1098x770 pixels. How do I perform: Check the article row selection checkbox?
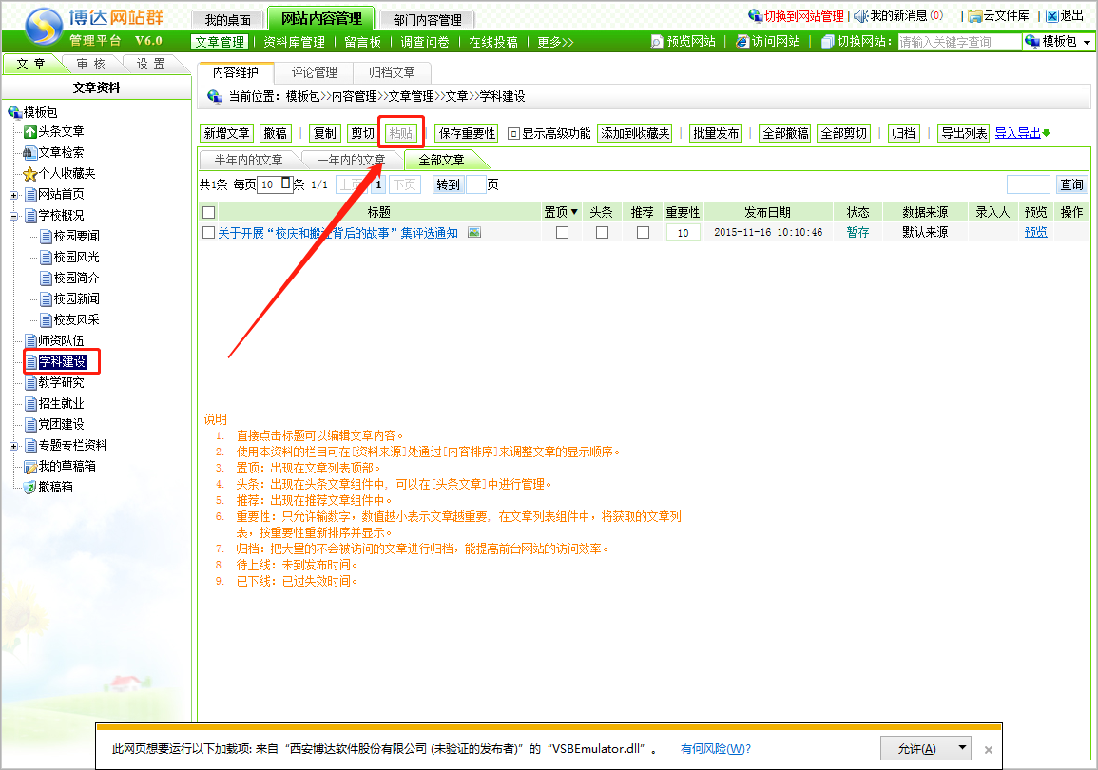click(209, 232)
